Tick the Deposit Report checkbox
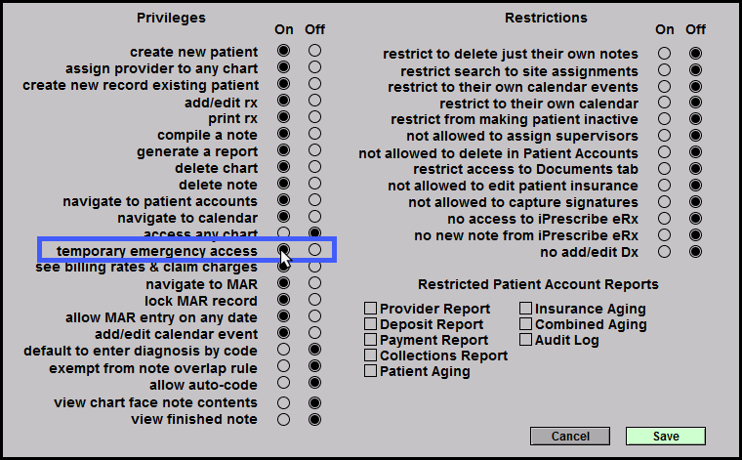Screen dimensions: 742x460 [x=371, y=324]
